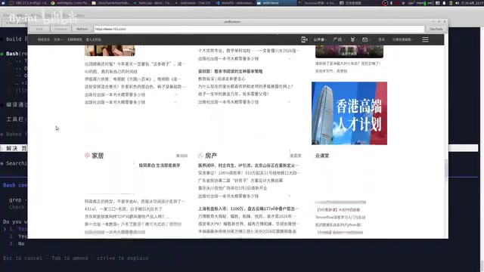Screen dimensions: 484x272
Task: Open course 知识图谱实战系列(Python版)
Action: (338, 225)
